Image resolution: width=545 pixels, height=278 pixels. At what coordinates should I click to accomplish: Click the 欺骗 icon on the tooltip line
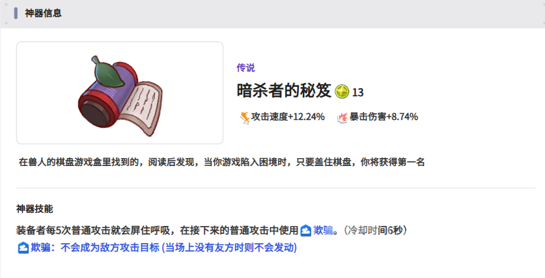23,248
